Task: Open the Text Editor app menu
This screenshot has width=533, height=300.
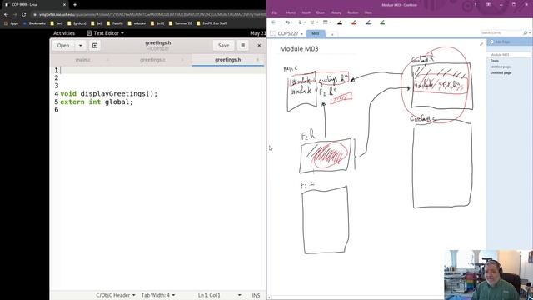Action: [x=105, y=33]
